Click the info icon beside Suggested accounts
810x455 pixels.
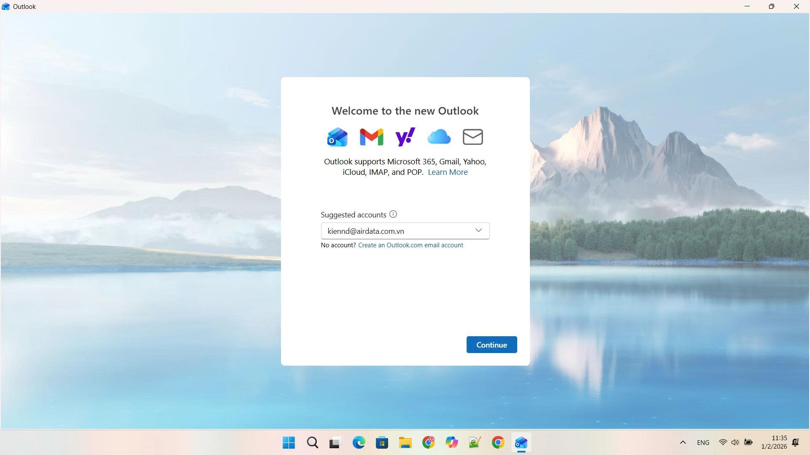(x=393, y=214)
